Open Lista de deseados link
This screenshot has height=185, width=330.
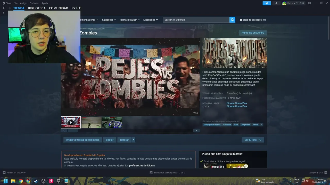tap(252, 20)
